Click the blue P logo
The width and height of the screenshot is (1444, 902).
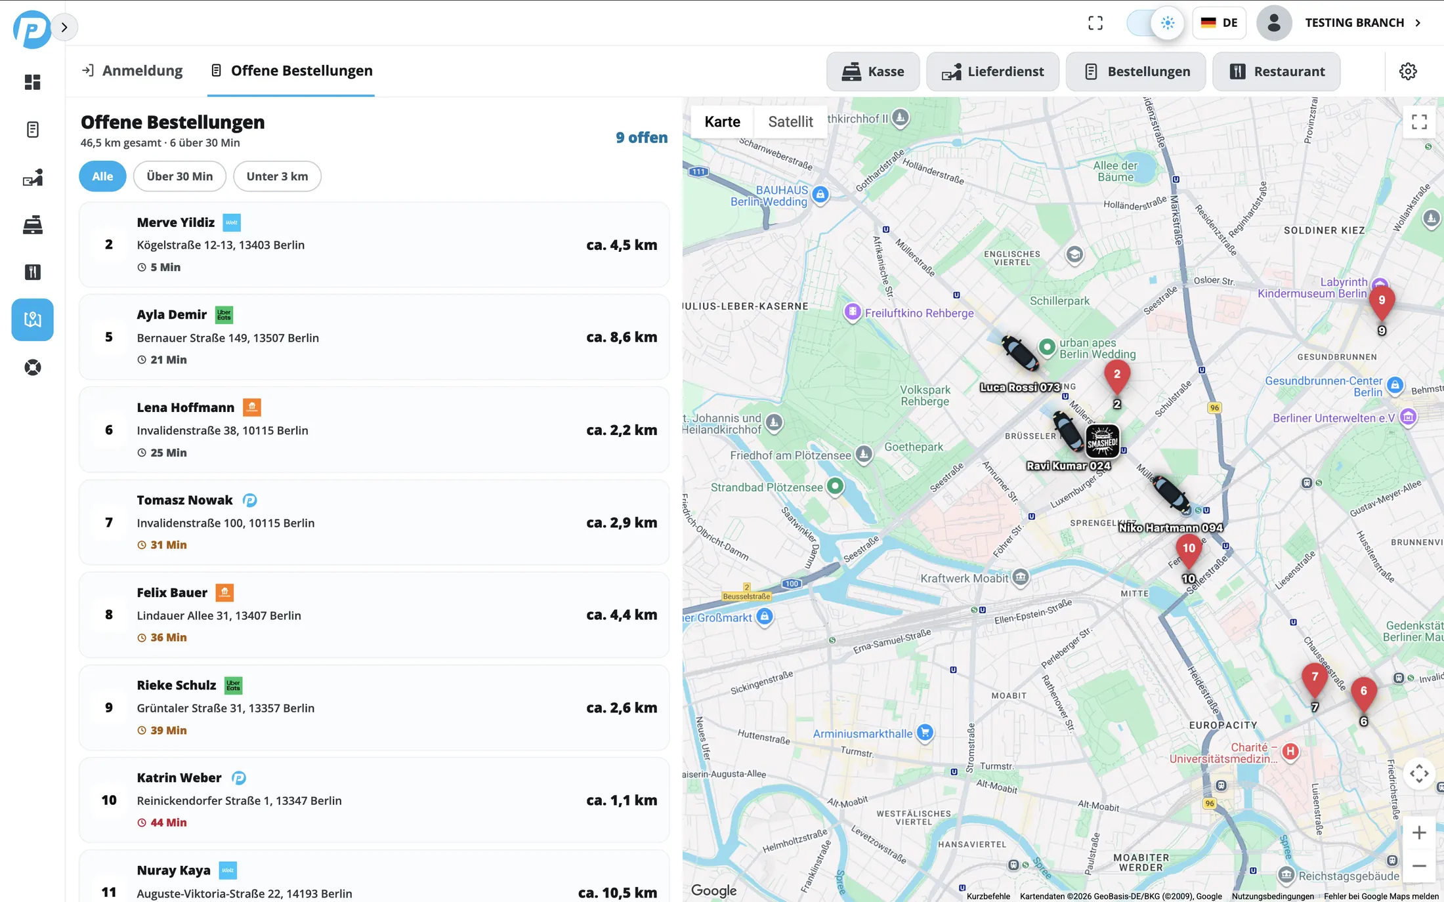pyautogui.click(x=32, y=29)
